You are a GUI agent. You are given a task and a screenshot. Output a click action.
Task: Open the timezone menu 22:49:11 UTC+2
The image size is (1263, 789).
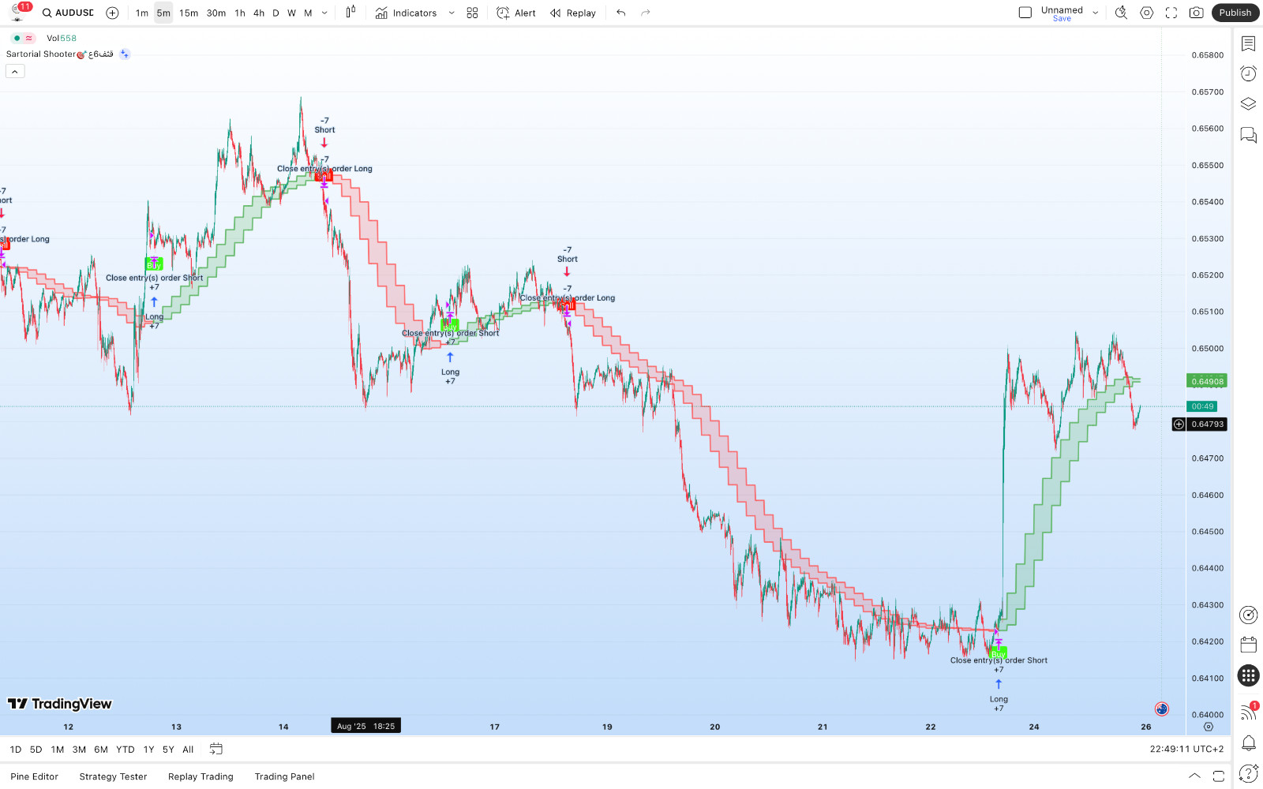pyautogui.click(x=1186, y=750)
